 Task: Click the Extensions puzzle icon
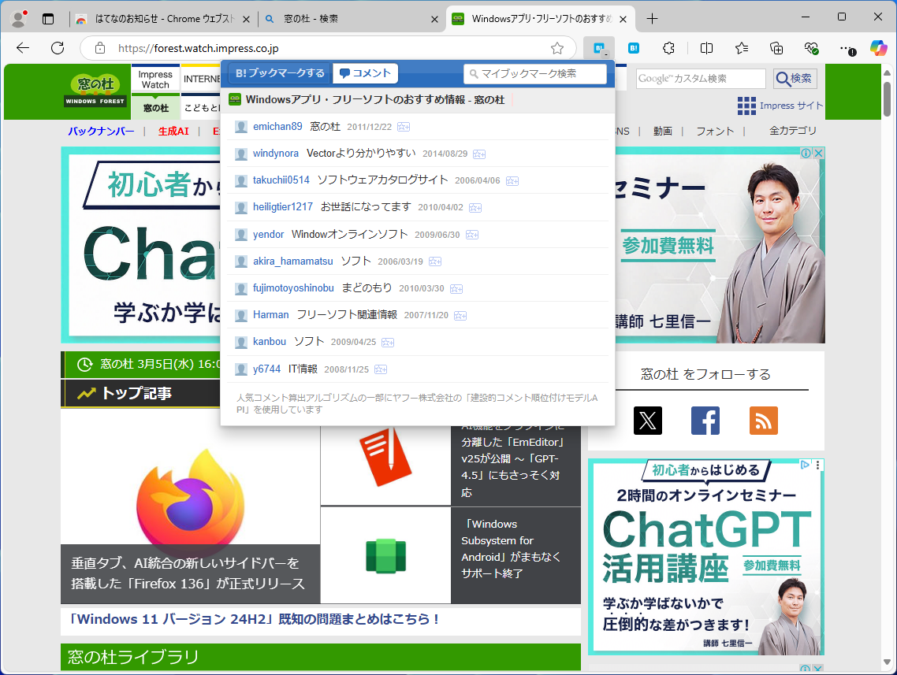tap(668, 48)
